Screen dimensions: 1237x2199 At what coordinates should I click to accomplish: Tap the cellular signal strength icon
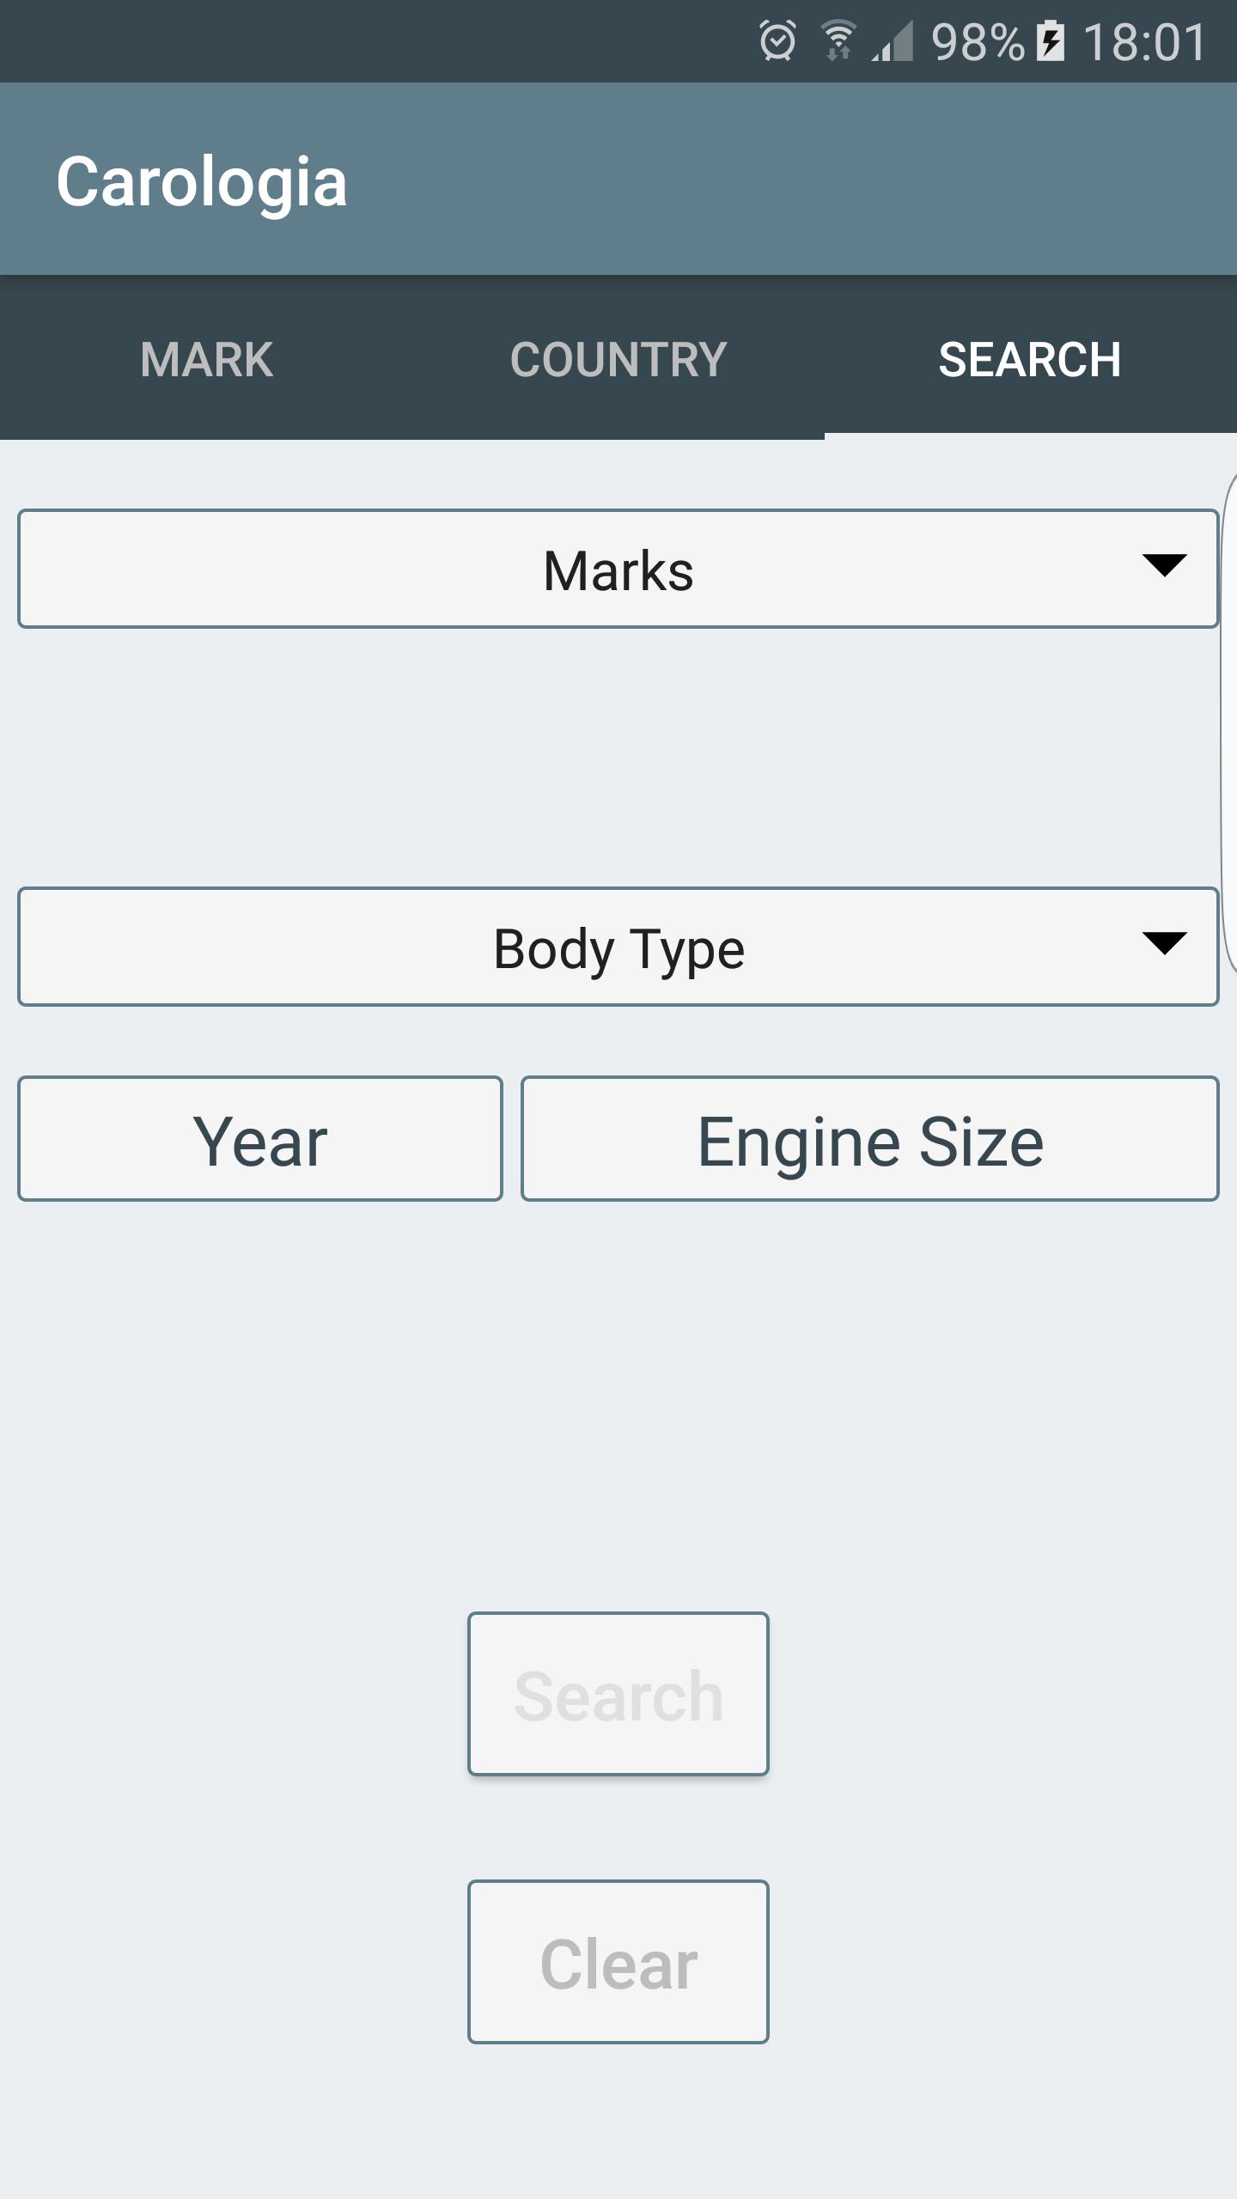pos(893,41)
